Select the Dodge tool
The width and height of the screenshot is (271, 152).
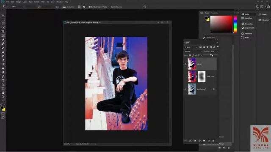[3, 72]
